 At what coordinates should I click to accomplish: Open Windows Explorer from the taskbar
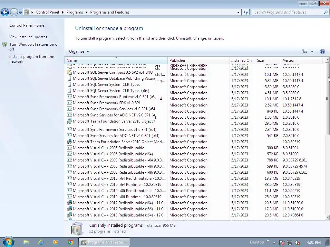click(26, 242)
